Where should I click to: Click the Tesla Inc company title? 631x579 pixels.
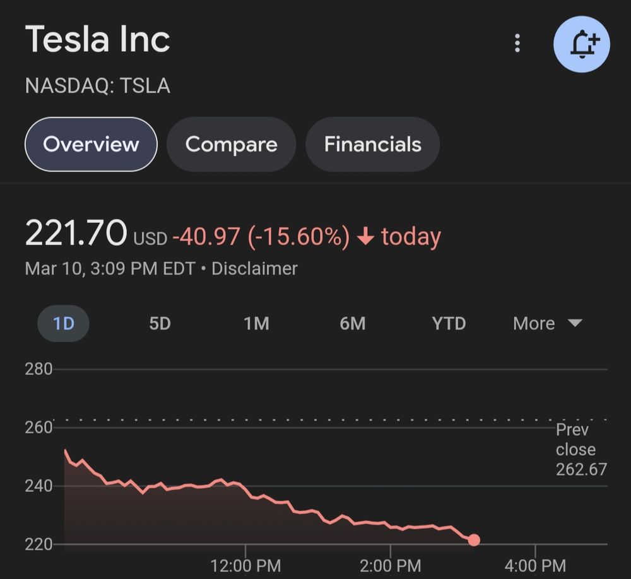click(x=98, y=39)
